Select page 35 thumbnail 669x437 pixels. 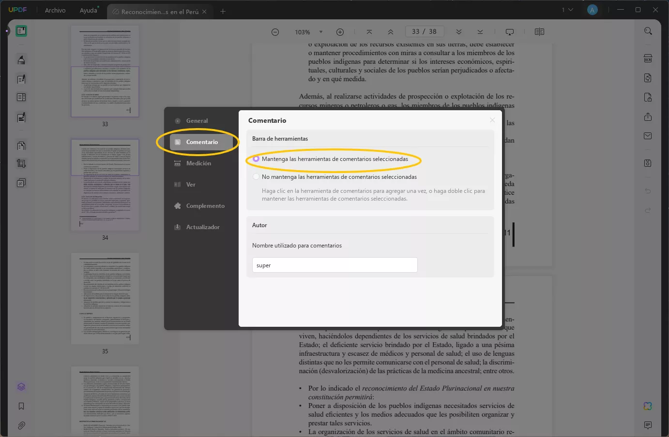105,298
